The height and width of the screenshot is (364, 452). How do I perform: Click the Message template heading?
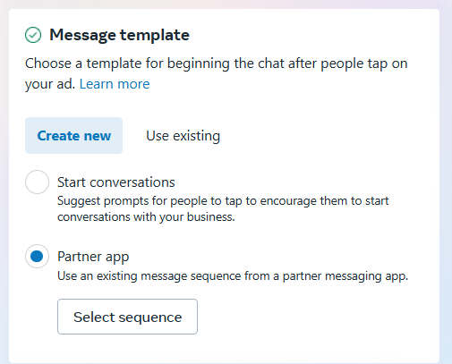[119, 35]
